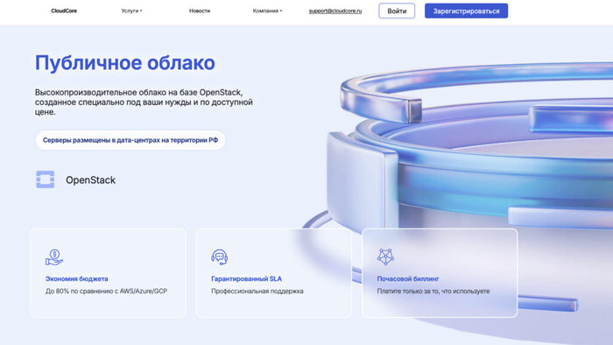Expand the Услуги dropdown menu
The height and width of the screenshot is (345, 613).
[x=131, y=11]
